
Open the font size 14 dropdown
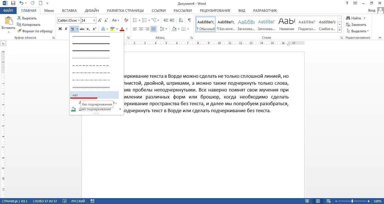[94, 20]
